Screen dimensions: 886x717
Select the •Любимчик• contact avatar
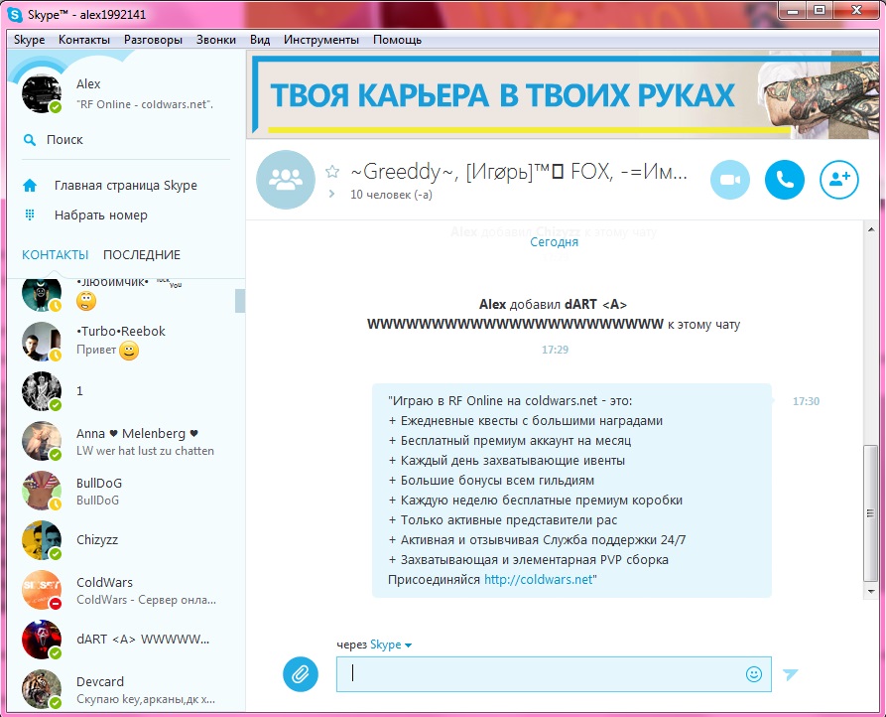tap(42, 295)
